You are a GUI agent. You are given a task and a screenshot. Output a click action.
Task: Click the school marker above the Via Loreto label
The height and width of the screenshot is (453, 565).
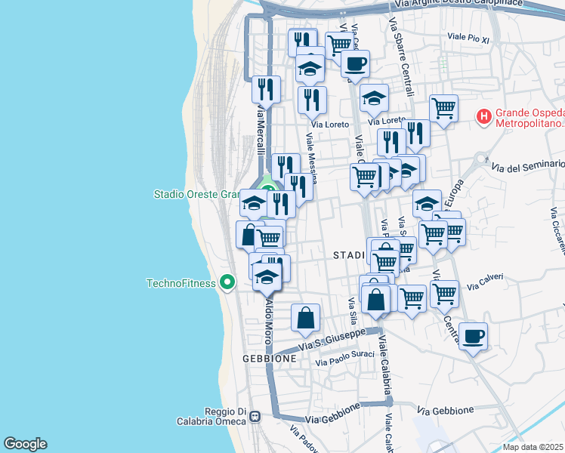tap(373, 98)
